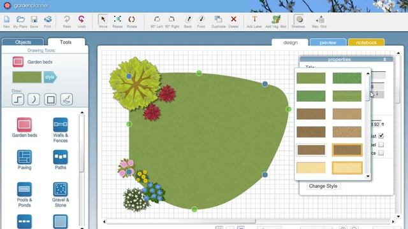The height and width of the screenshot is (229, 408).
Task: Click green handle at bottom of garden bed
Action: (194, 209)
